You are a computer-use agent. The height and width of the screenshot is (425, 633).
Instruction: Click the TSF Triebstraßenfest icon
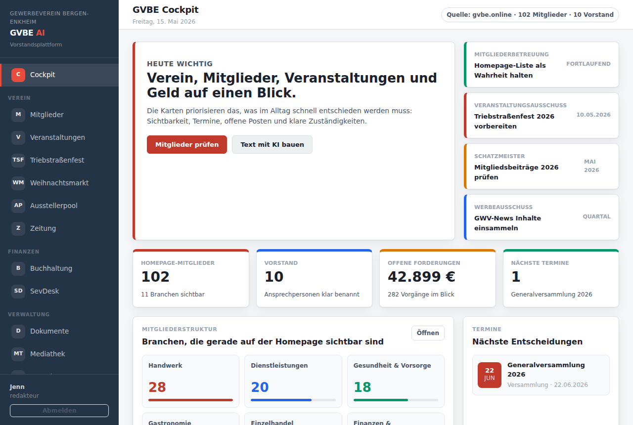(18, 160)
